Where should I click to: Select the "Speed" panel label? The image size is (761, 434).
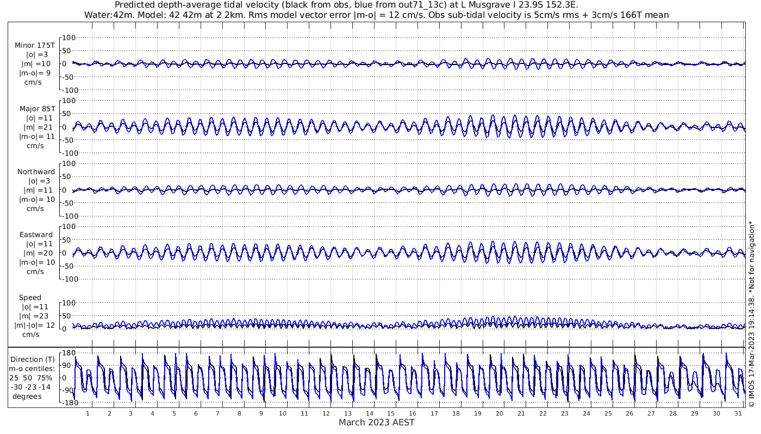pyautogui.click(x=30, y=298)
